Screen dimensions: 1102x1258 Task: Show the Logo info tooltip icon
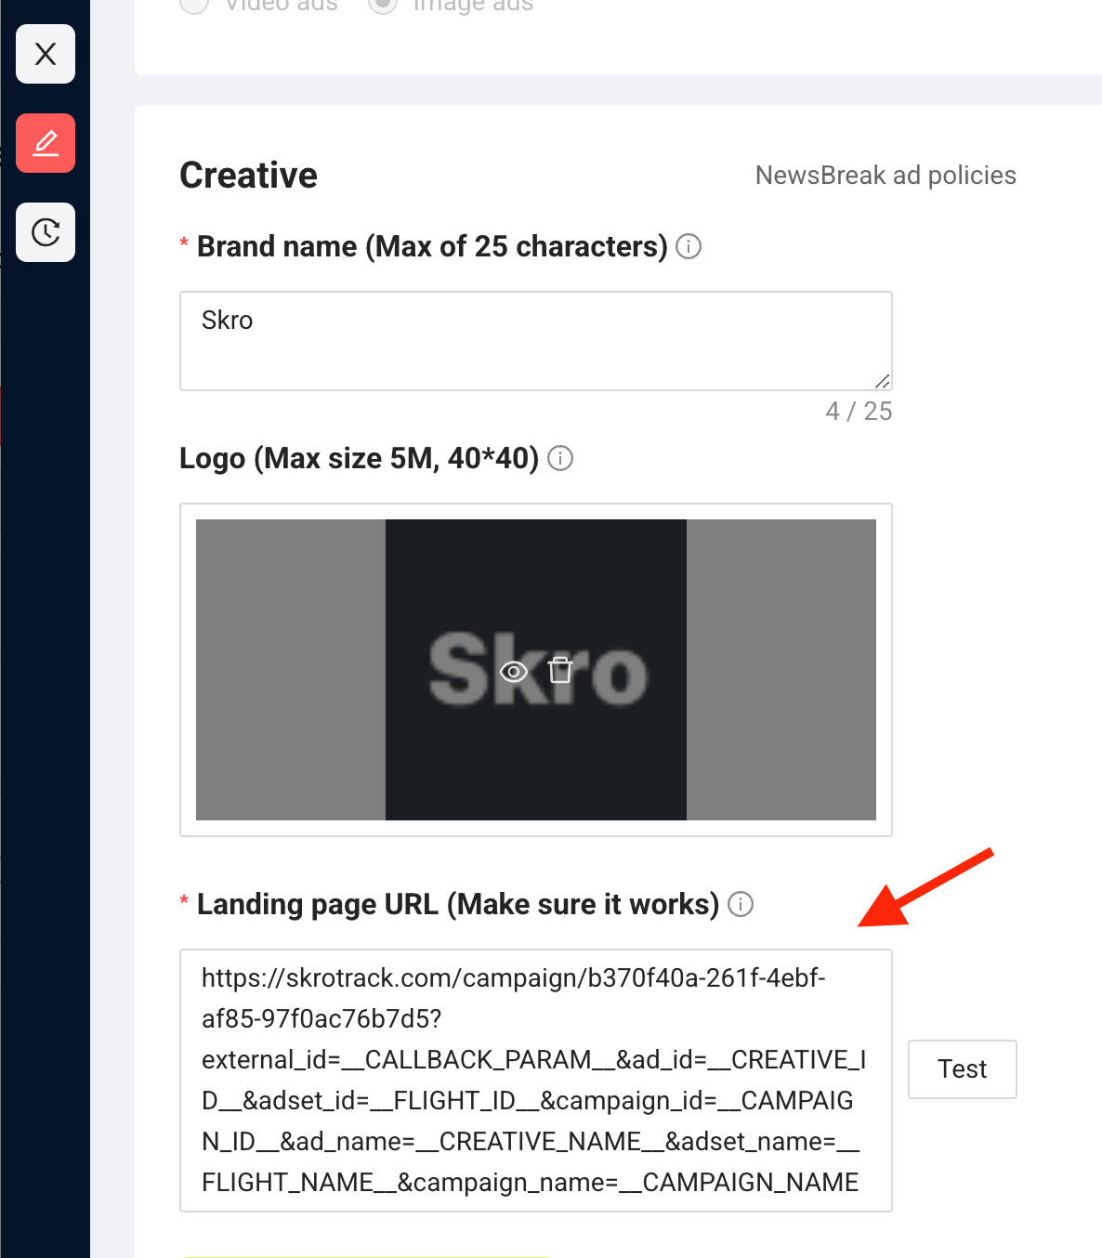tap(560, 458)
